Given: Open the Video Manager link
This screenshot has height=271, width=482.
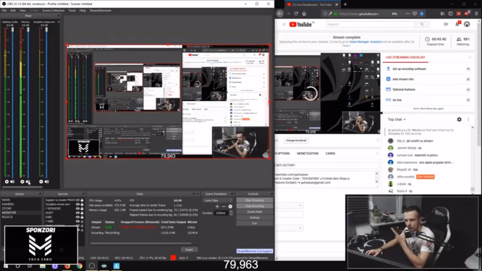Looking at the screenshot, I should [x=359, y=42].
